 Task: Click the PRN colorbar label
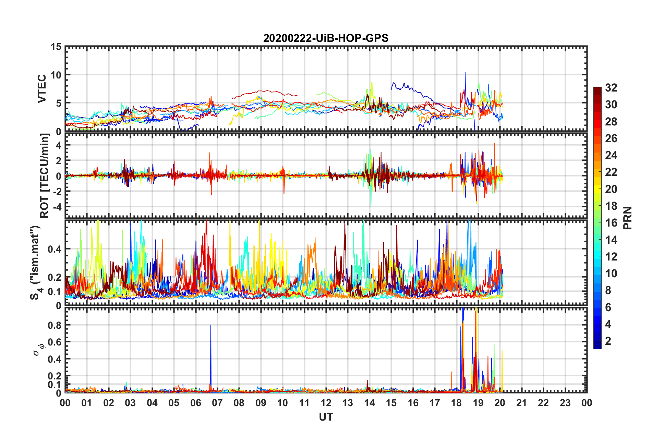(x=627, y=218)
